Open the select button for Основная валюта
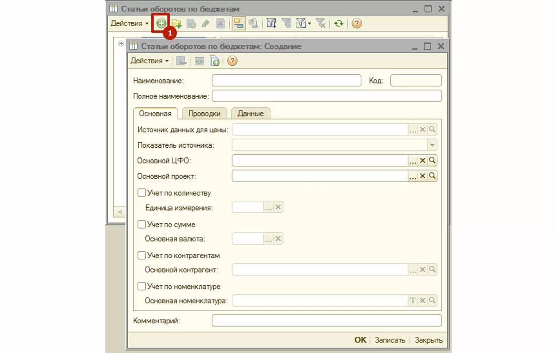This screenshot has height=353, width=557. (269, 239)
